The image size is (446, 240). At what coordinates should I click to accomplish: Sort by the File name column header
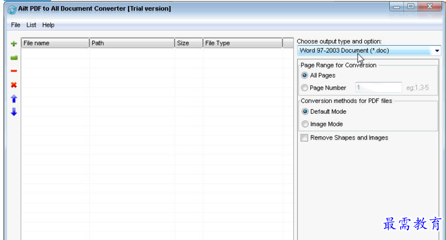pos(55,43)
